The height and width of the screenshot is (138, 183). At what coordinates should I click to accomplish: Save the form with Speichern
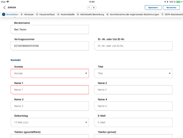tap(153, 7)
